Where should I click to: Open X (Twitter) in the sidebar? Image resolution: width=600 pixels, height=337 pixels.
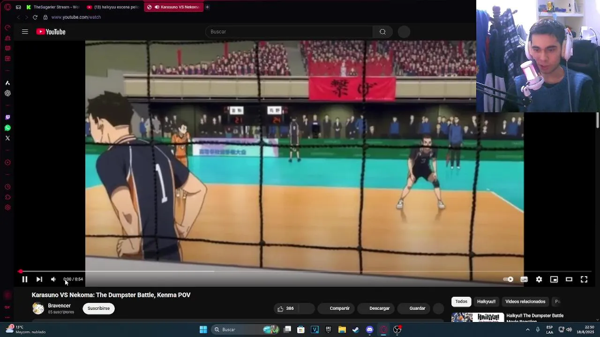7,138
